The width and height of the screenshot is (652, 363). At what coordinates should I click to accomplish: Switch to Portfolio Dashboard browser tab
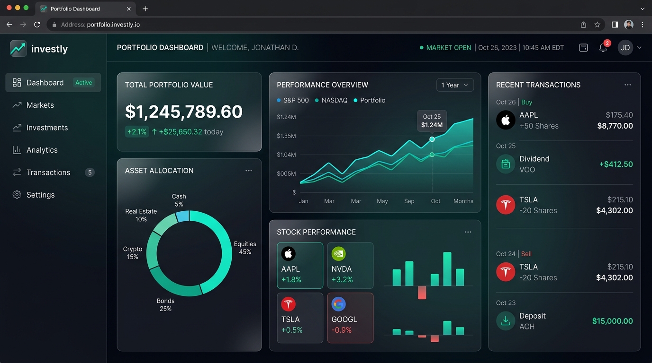coord(86,9)
